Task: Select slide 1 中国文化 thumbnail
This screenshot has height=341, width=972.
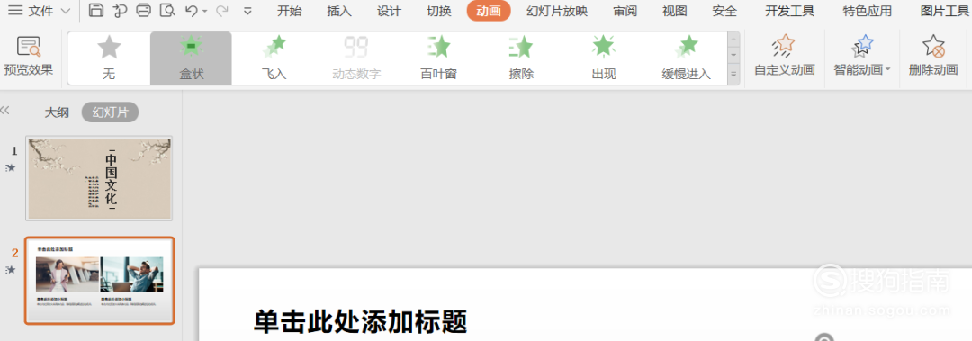Action: click(x=99, y=178)
